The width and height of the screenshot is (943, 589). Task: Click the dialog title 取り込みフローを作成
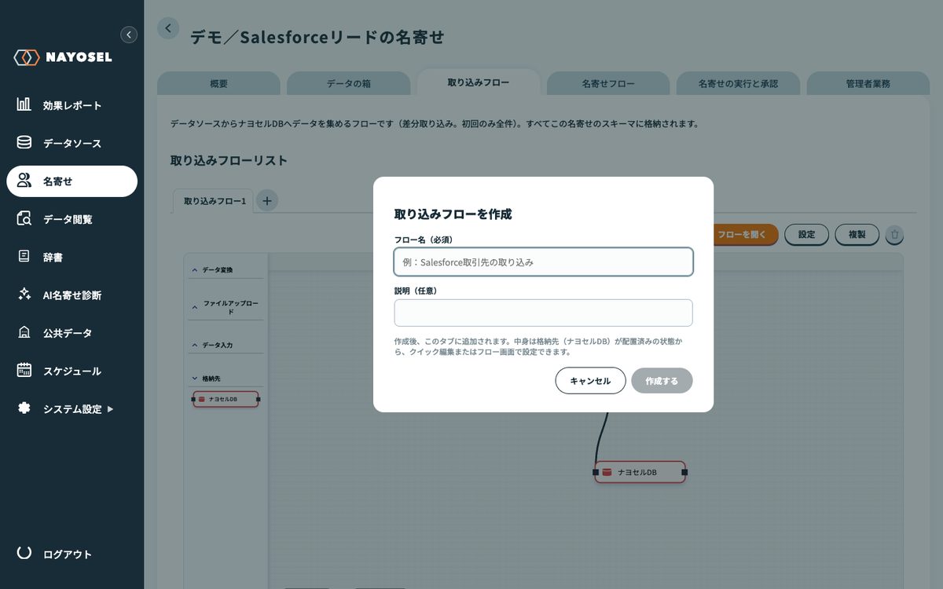(453, 214)
